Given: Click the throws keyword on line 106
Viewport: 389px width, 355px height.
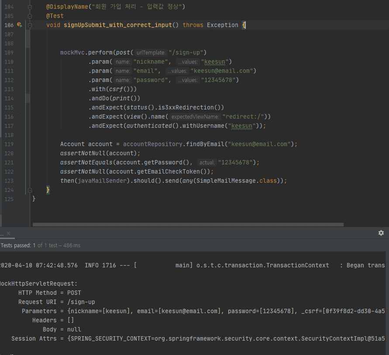Looking at the screenshot, I should 193,25.
